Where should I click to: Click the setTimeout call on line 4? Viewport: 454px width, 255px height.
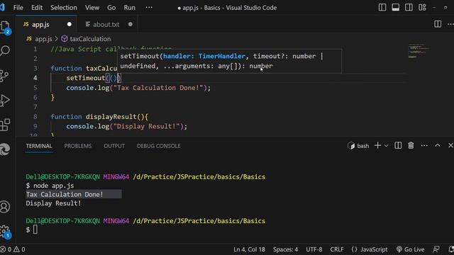click(86, 78)
